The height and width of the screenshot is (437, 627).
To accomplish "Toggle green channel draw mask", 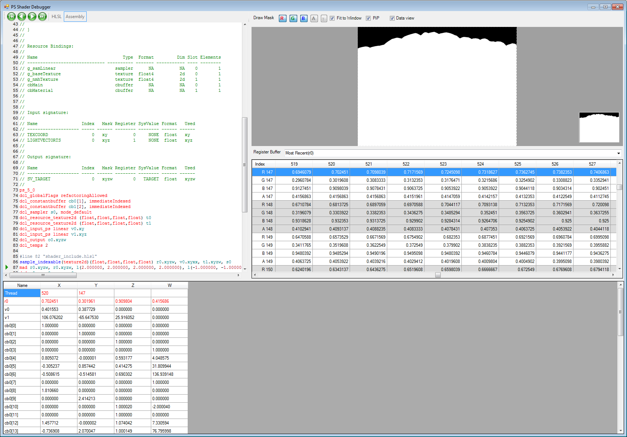I will (x=293, y=18).
